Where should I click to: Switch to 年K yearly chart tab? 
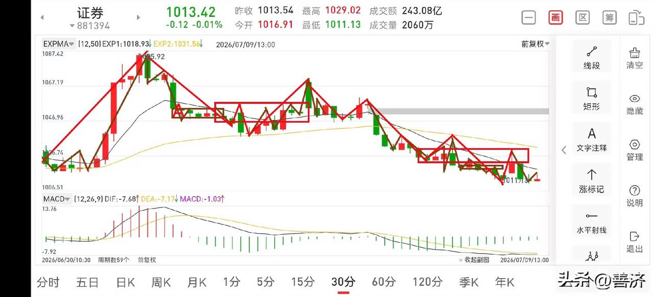[504, 282]
